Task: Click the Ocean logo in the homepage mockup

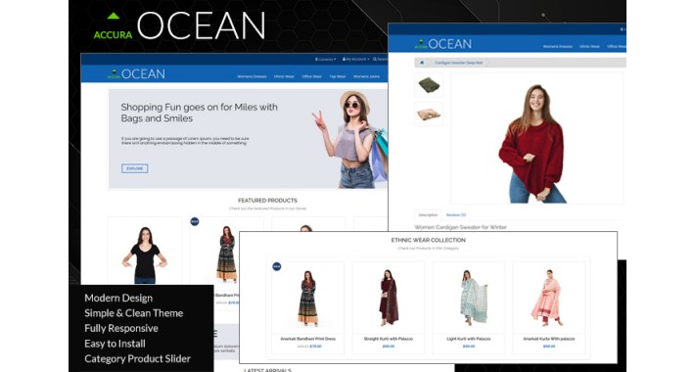Action: [136, 74]
